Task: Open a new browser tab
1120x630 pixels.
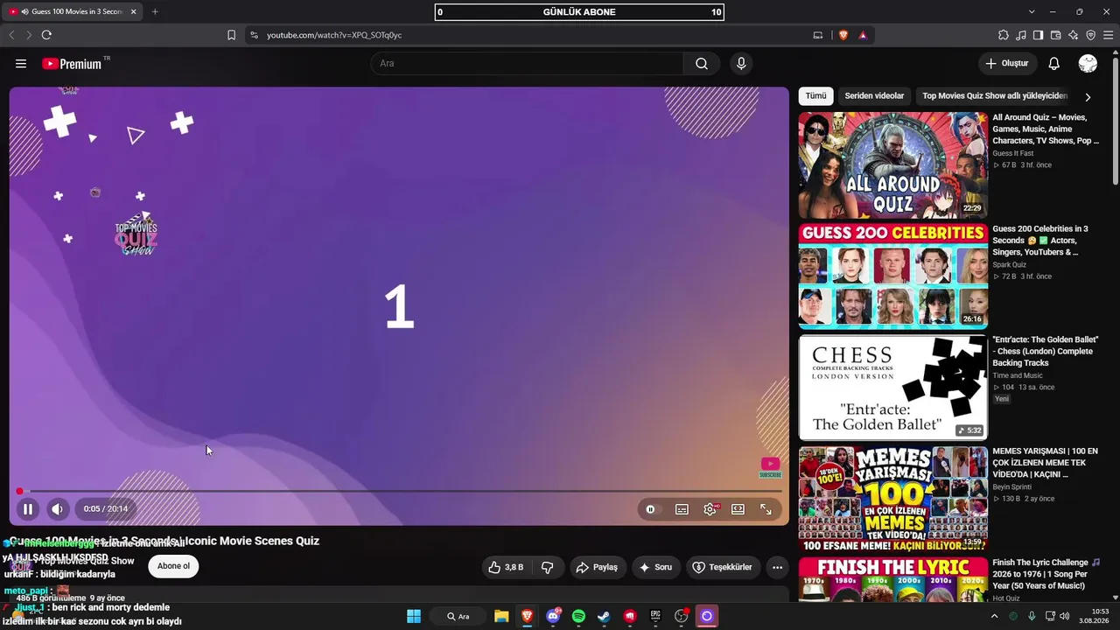Action: coord(155,11)
